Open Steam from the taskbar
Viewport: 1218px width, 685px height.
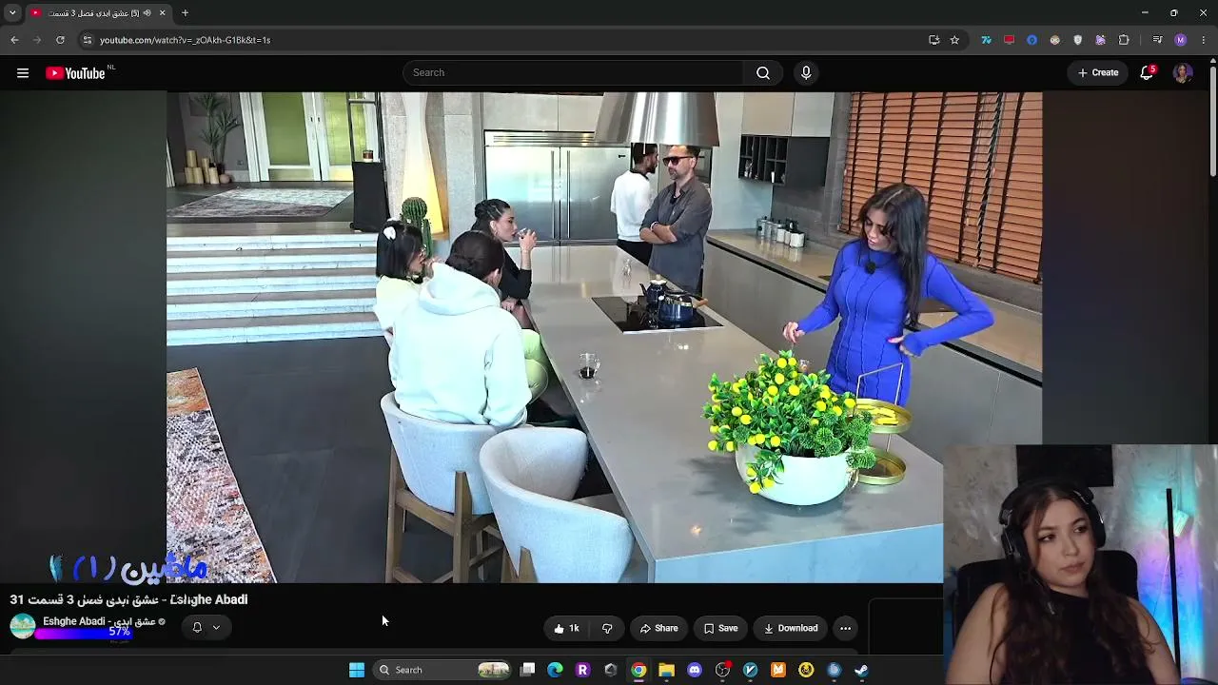(861, 670)
